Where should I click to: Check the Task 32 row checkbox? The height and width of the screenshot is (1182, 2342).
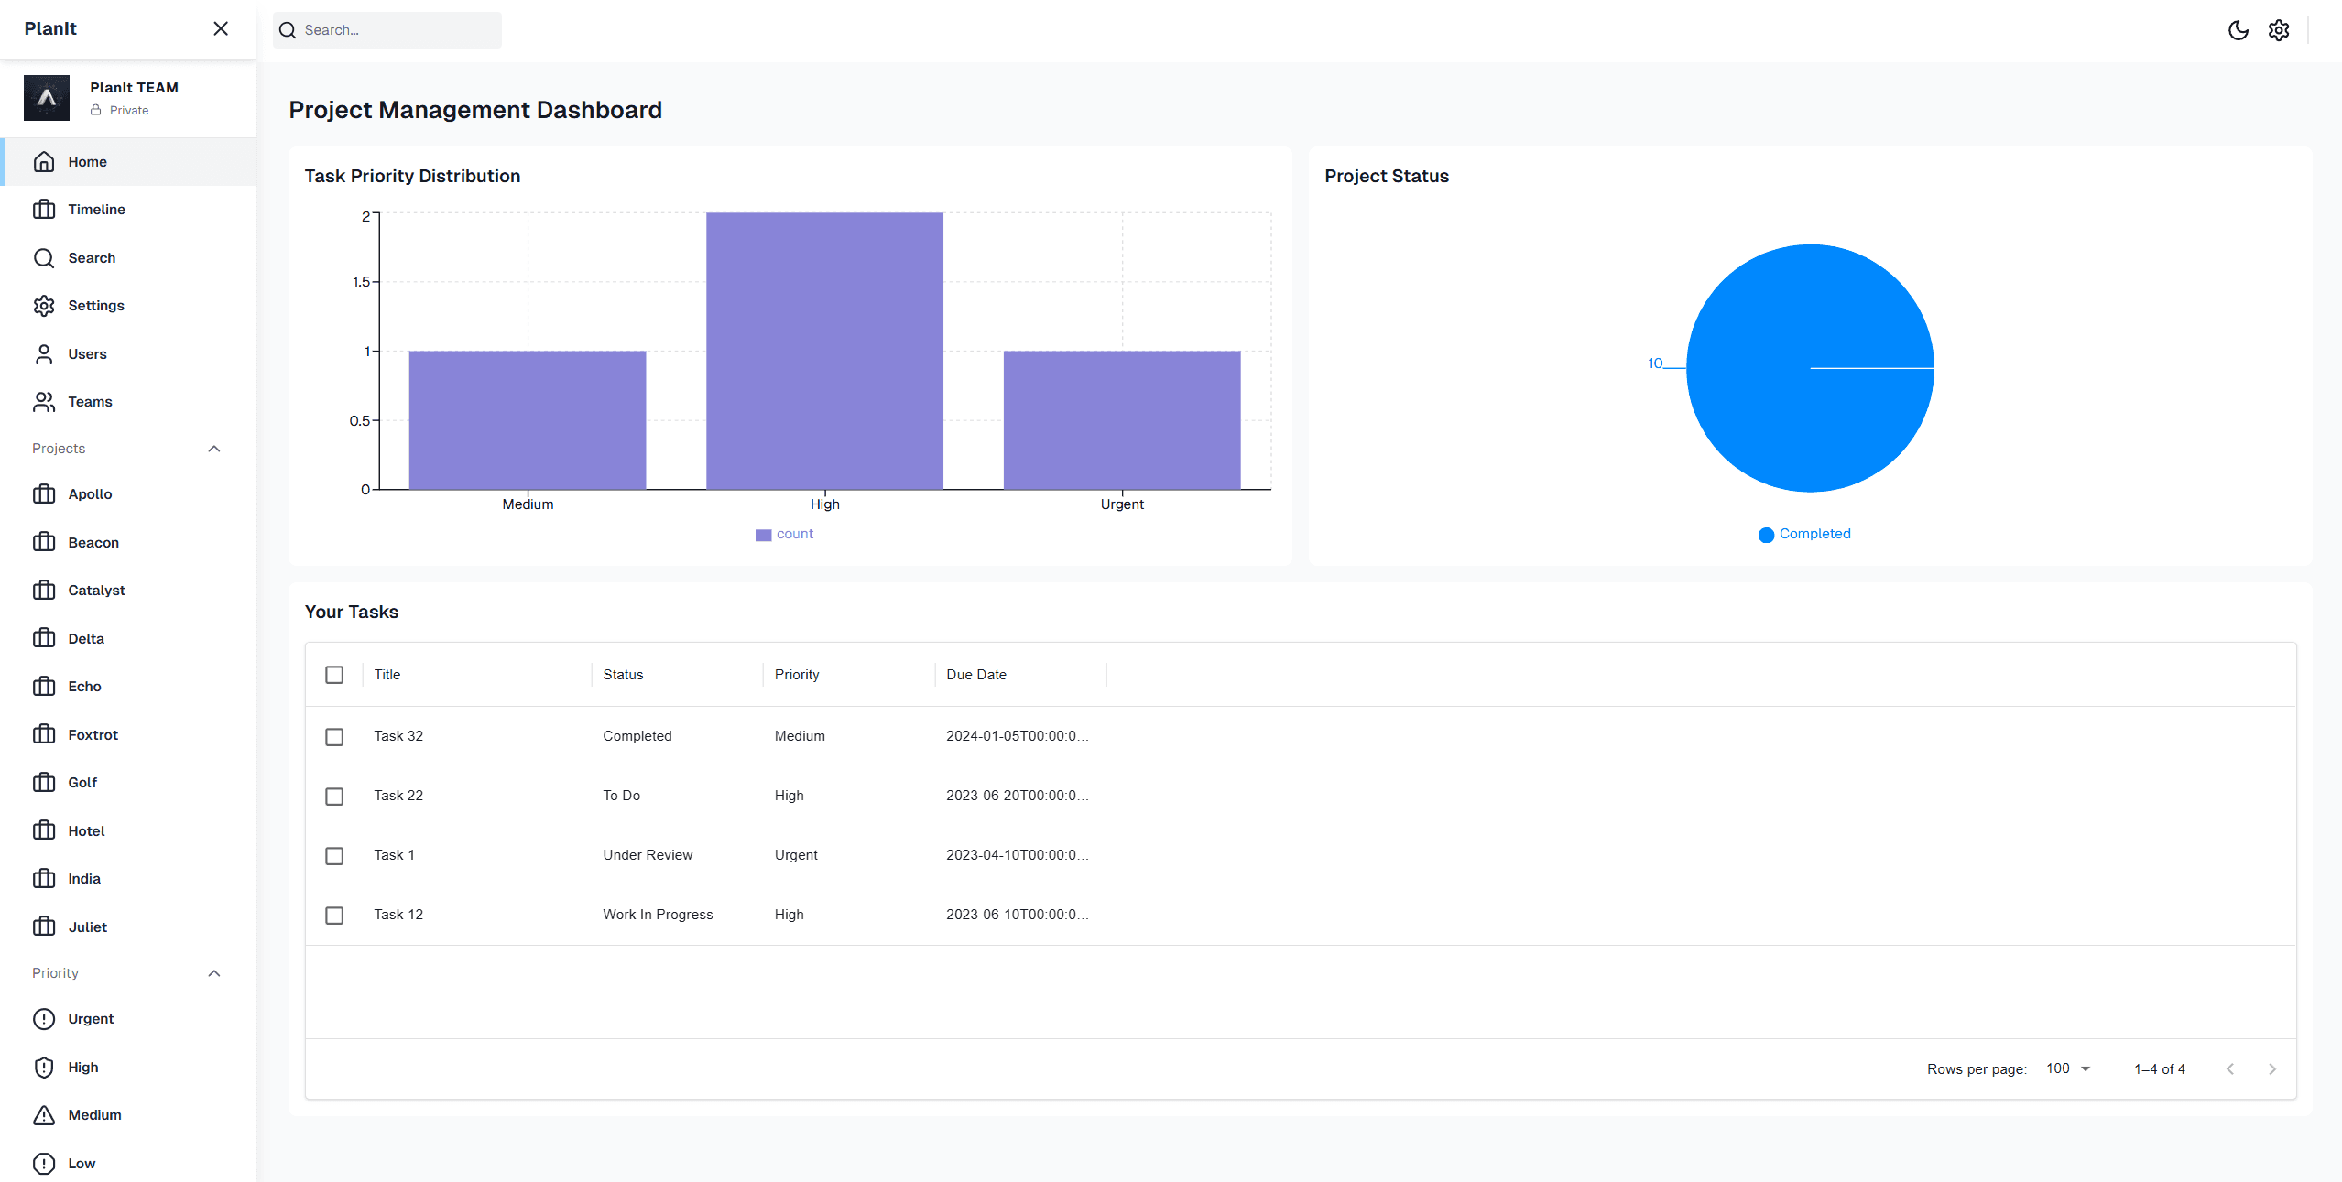pyautogui.click(x=334, y=737)
